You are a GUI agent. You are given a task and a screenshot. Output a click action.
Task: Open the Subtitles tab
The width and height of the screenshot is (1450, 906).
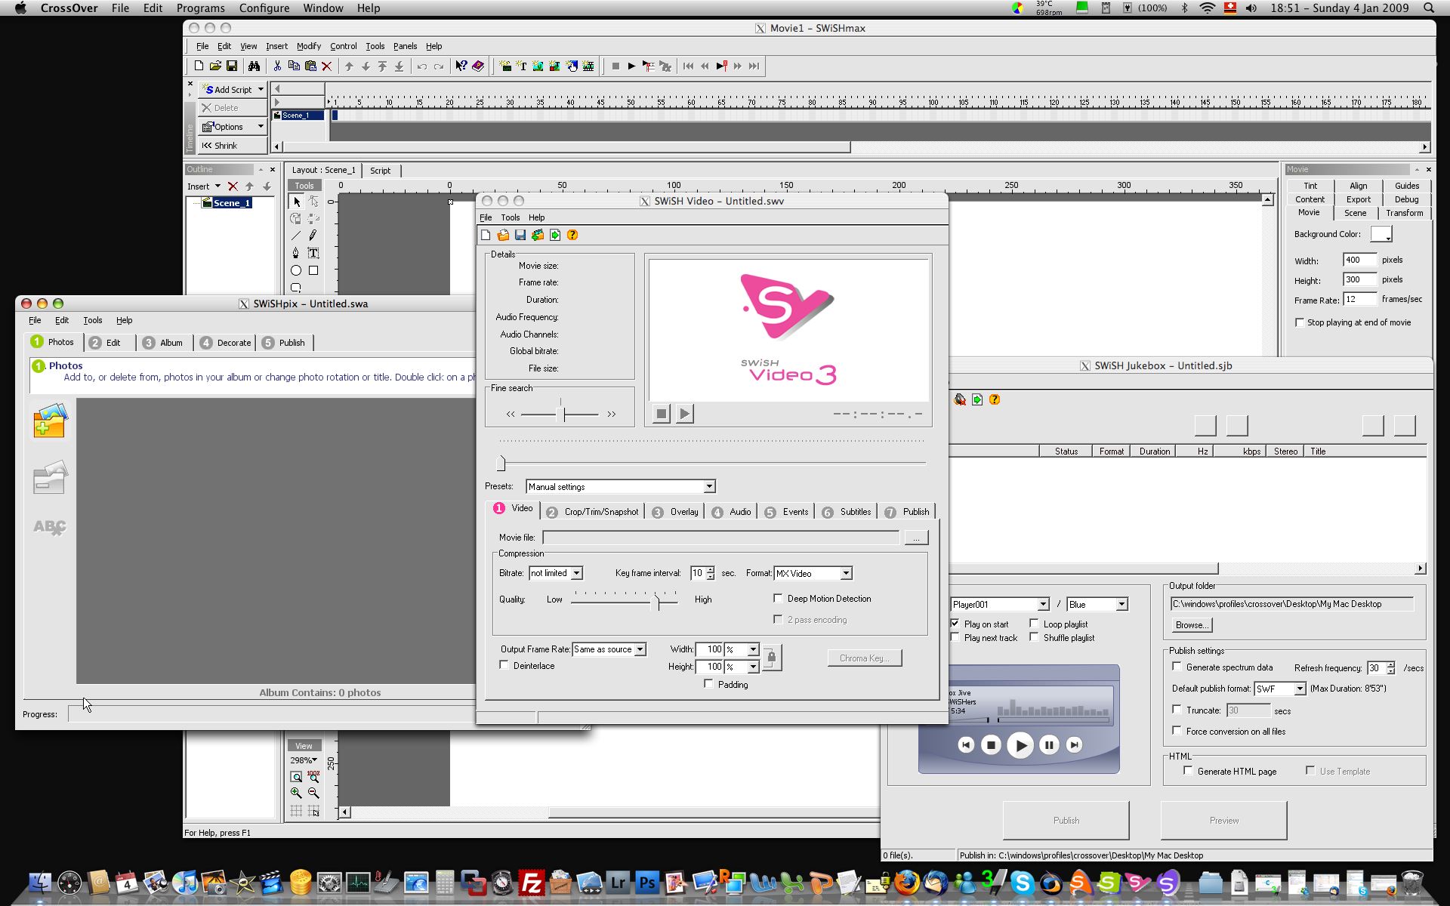pos(847,512)
